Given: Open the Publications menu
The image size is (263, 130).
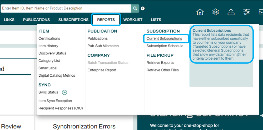Looking at the screenshot, I should [36, 20].
